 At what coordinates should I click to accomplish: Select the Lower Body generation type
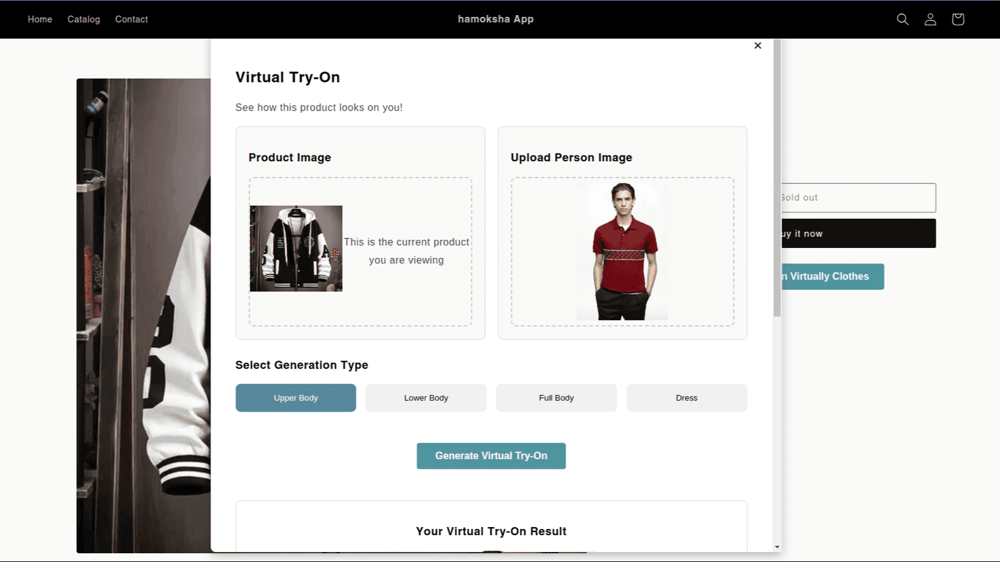(426, 398)
